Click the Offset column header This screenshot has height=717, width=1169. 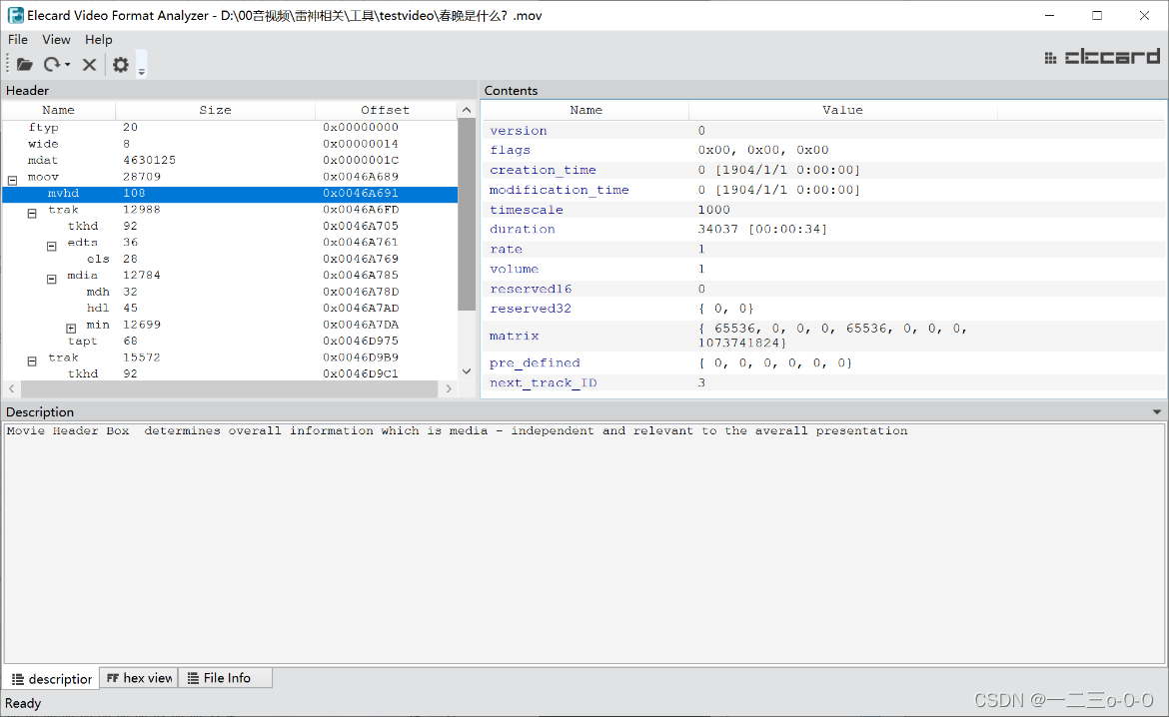385,110
